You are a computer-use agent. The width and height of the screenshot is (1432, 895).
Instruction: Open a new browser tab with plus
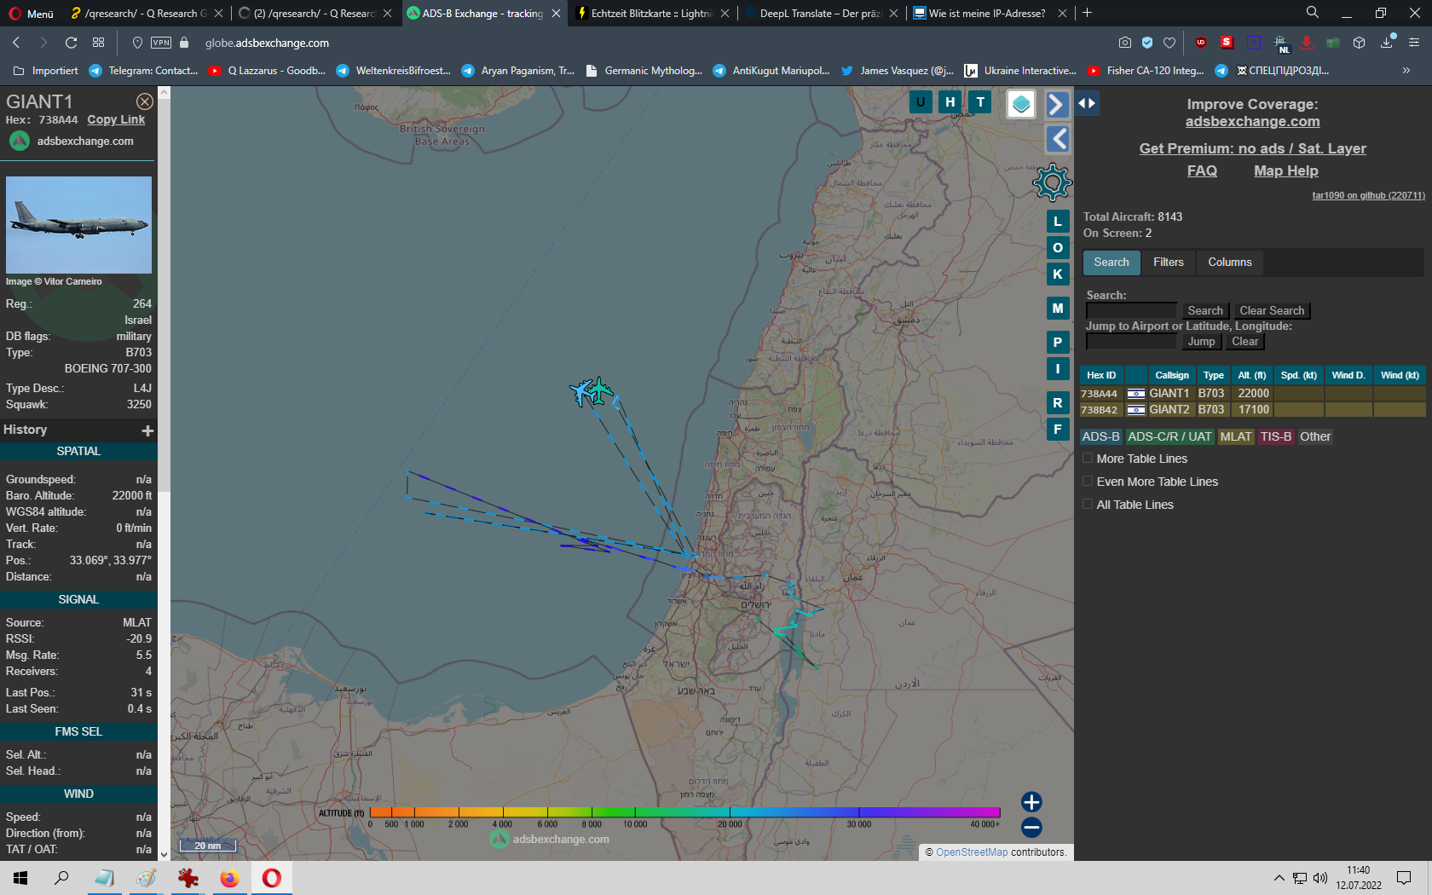click(1087, 13)
